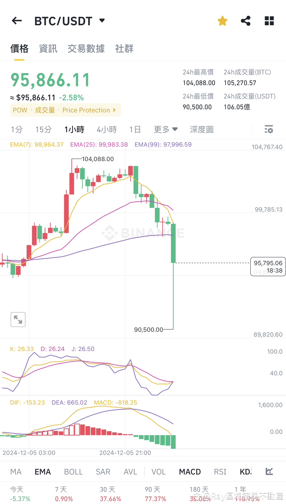The height and width of the screenshot is (504, 286).
Task: Tap the chart style icon beside KDJ
Action: tap(269, 471)
